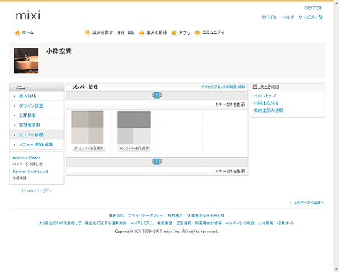Open the ヘルプ link at top right

pyautogui.click(x=288, y=17)
